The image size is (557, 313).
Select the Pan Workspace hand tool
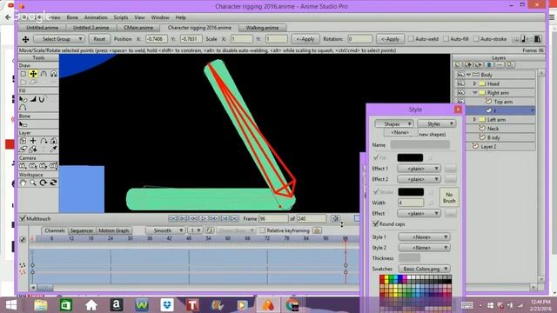pyautogui.click(x=23, y=183)
